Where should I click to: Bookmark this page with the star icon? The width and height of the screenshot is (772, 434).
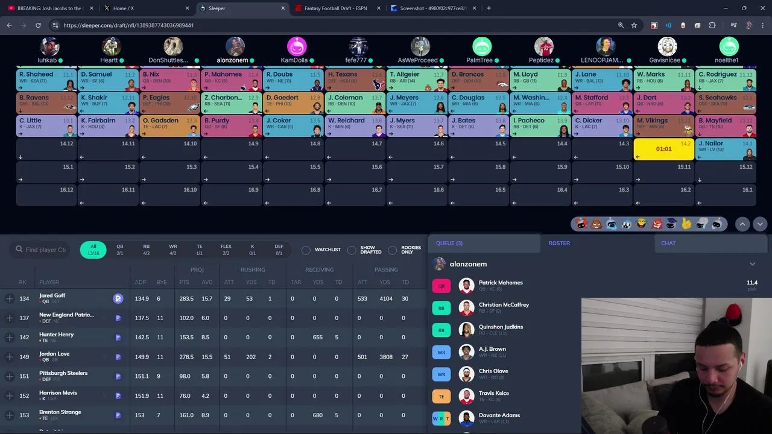pyautogui.click(x=634, y=25)
